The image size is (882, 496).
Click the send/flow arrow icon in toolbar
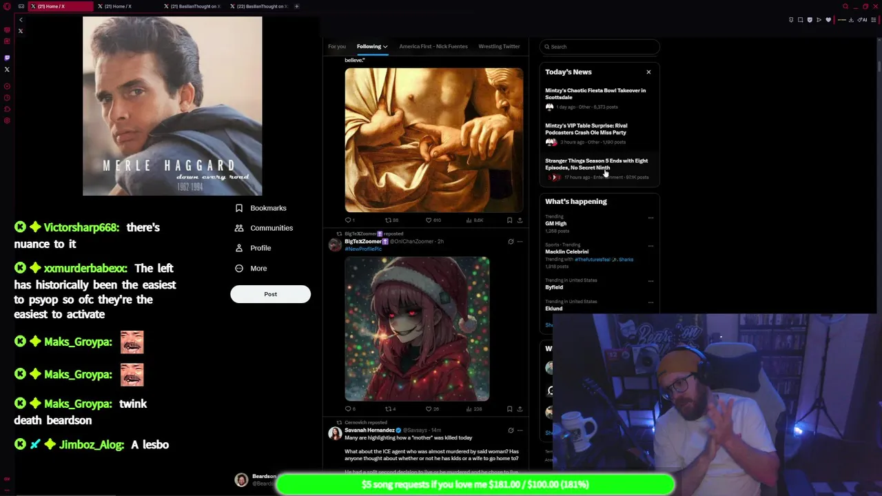click(819, 20)
